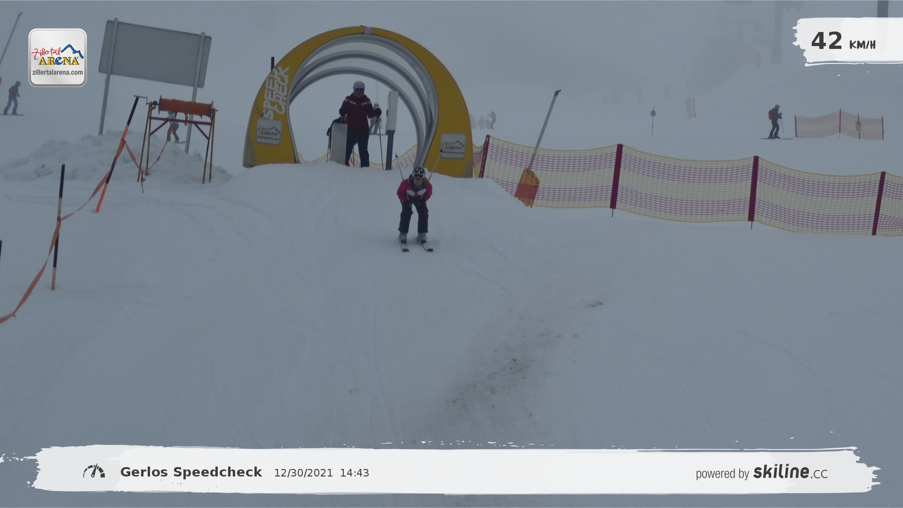
Task: Click the 42 km/h speed readout
Action: pyautogui.click(x=843, y=41)
